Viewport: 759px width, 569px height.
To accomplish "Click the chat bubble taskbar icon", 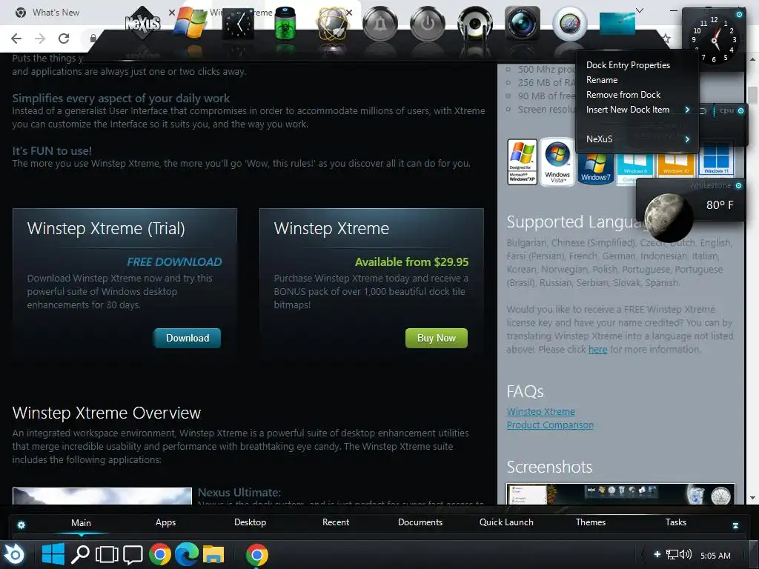I will (133, 556).
